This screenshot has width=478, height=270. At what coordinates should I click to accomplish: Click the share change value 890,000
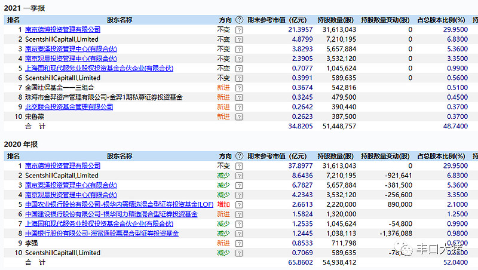(x=400, y=204)
